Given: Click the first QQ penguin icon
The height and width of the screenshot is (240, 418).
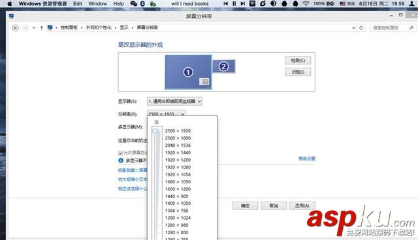Looking at the screenshot, I should (284, 4).
